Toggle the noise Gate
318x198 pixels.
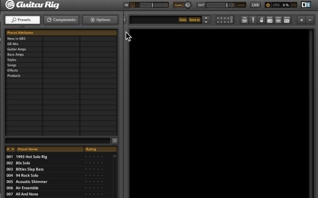click(178, 5)
